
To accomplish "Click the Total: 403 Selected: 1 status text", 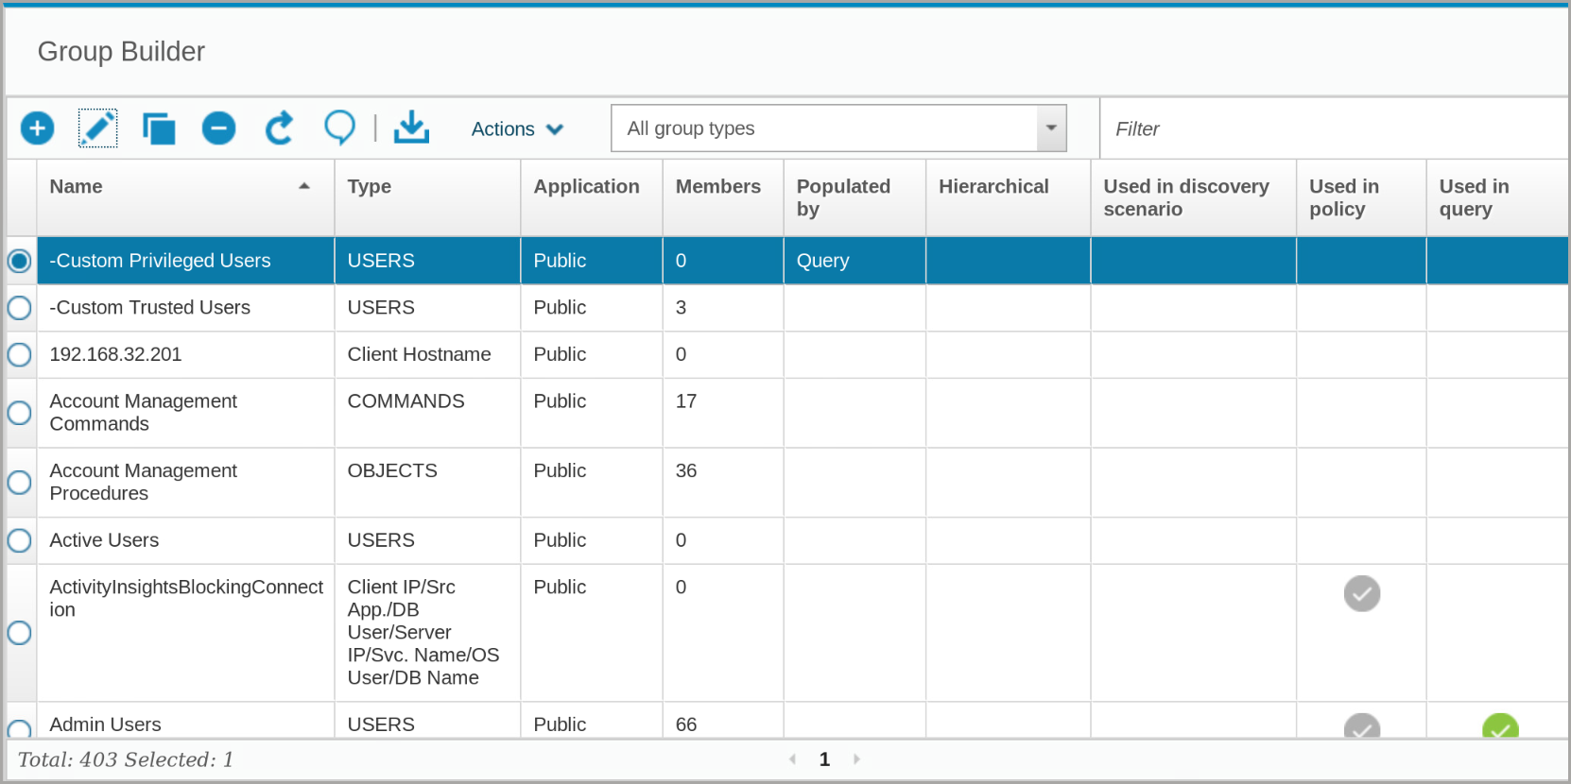I will 126,759.
